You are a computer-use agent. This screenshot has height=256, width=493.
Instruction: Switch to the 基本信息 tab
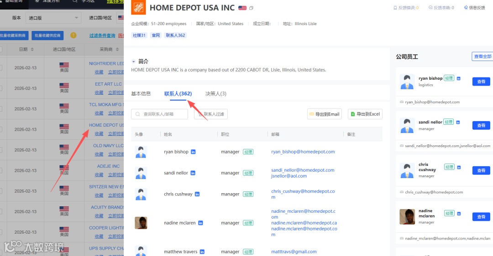coord(141,93)
